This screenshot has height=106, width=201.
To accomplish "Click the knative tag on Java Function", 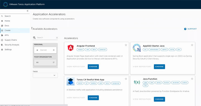I will [x=185, y=83].
